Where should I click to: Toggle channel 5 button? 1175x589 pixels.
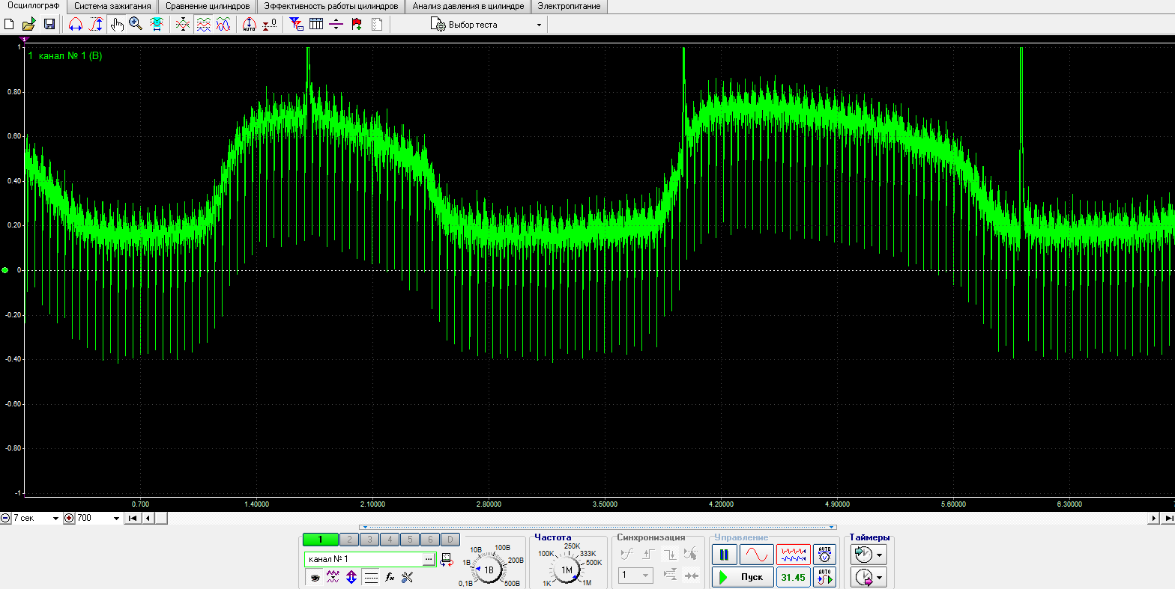[409, 540]
